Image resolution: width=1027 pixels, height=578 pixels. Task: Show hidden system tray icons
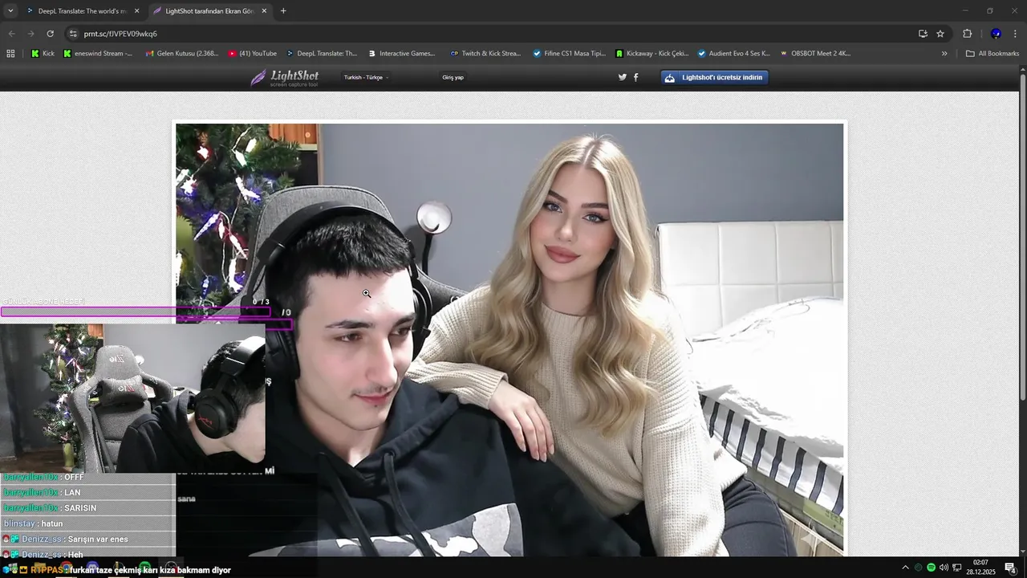click(x=906, y=568)
